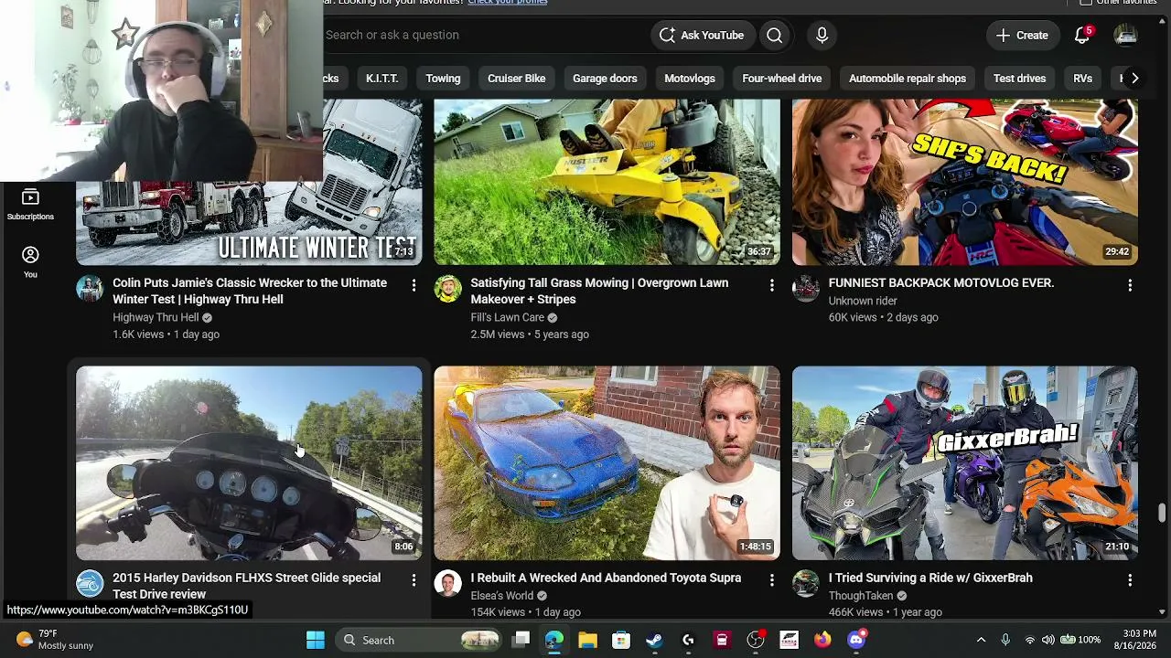
Task: Click the search magnifier icon on YouTube
Action: pos(775,35)
